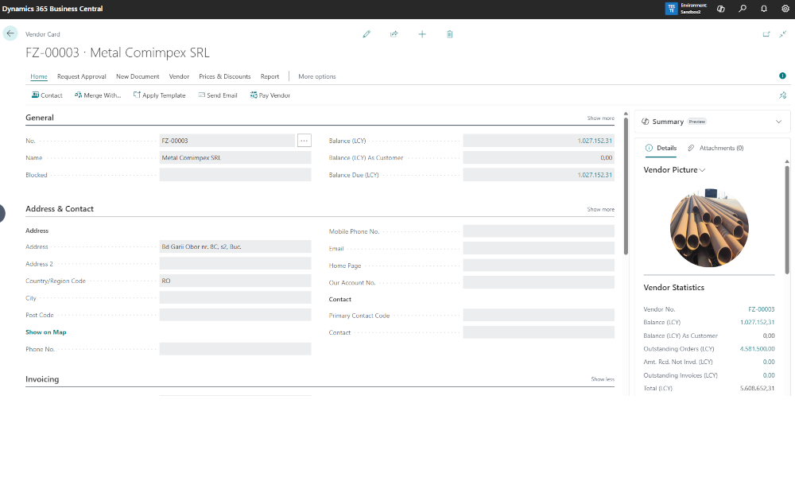Click More options
The image size is (795, 477).
317,76
